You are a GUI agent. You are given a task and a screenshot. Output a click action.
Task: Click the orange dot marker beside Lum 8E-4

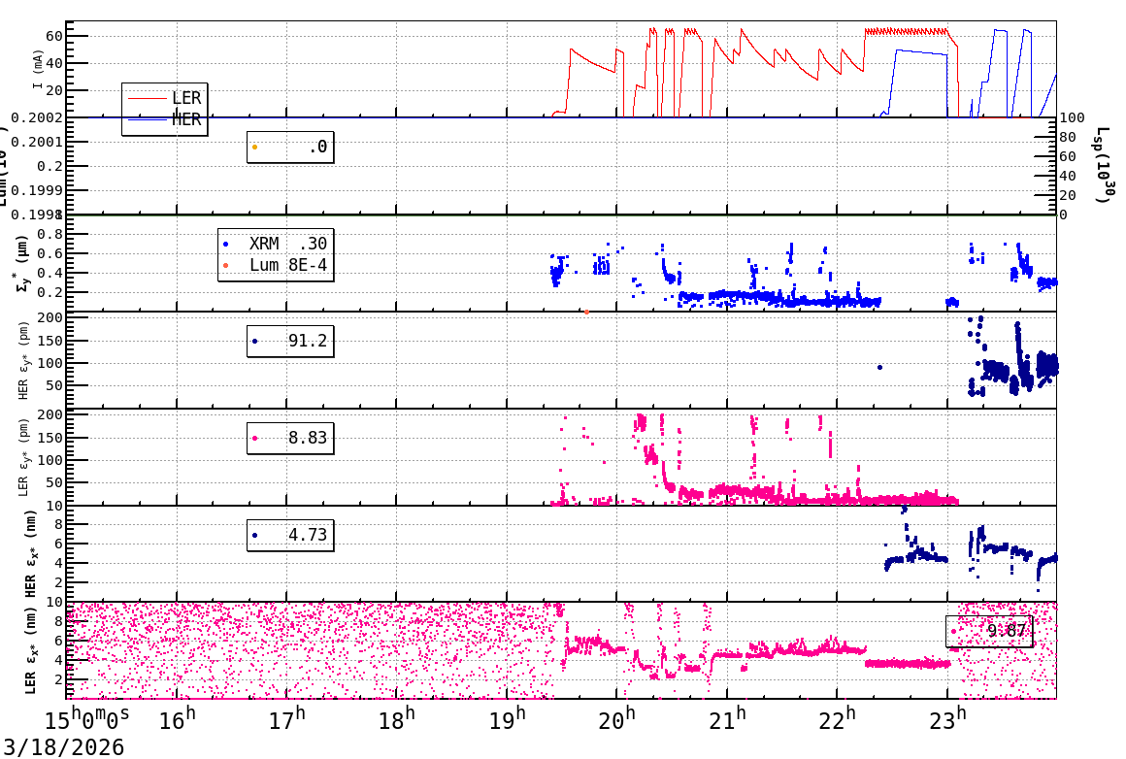[x=226, y=266]
